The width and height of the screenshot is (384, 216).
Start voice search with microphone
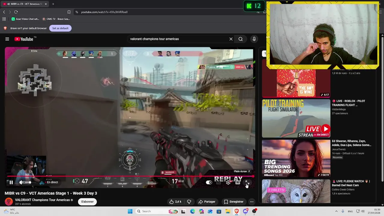point(254,39)
